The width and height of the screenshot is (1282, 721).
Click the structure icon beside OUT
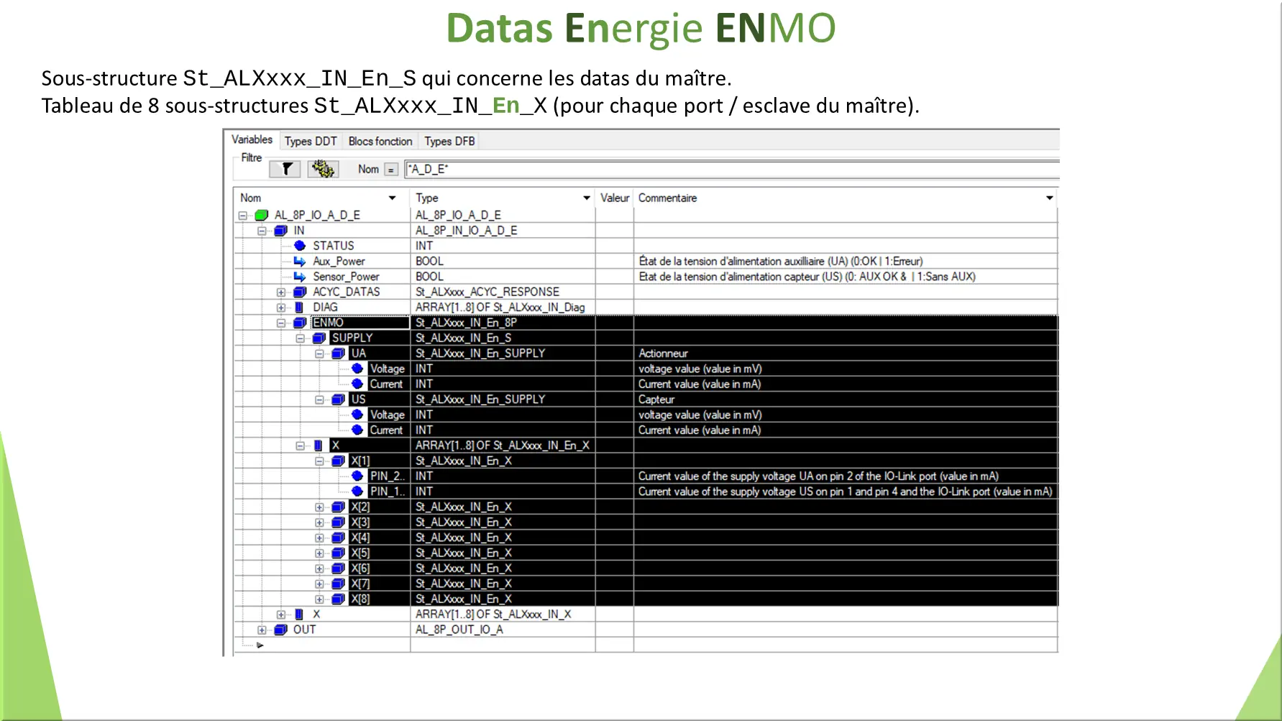pos(281,630)
